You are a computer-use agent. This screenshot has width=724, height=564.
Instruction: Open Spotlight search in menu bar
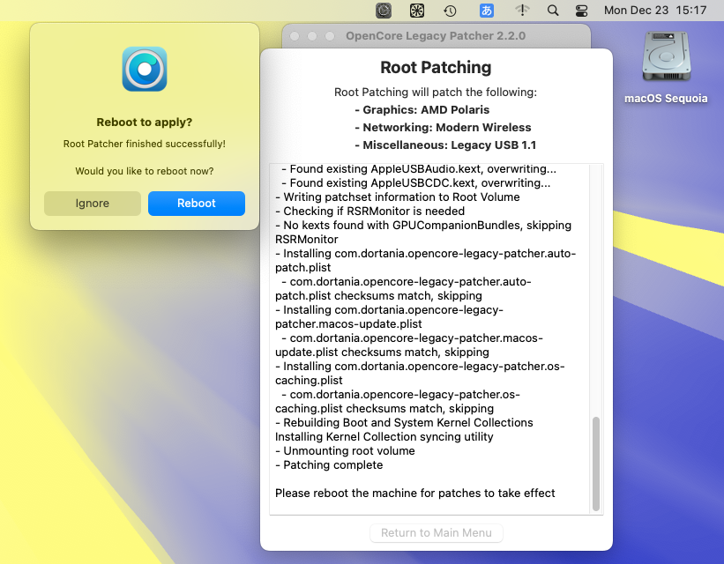click(x=553, y=11)
